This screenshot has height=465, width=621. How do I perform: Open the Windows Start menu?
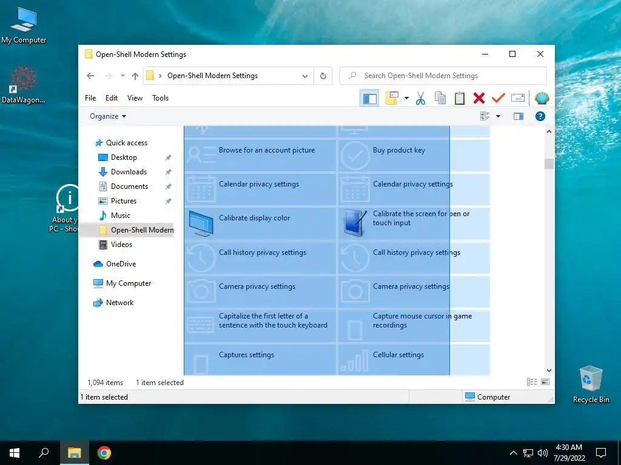[15, 453]
